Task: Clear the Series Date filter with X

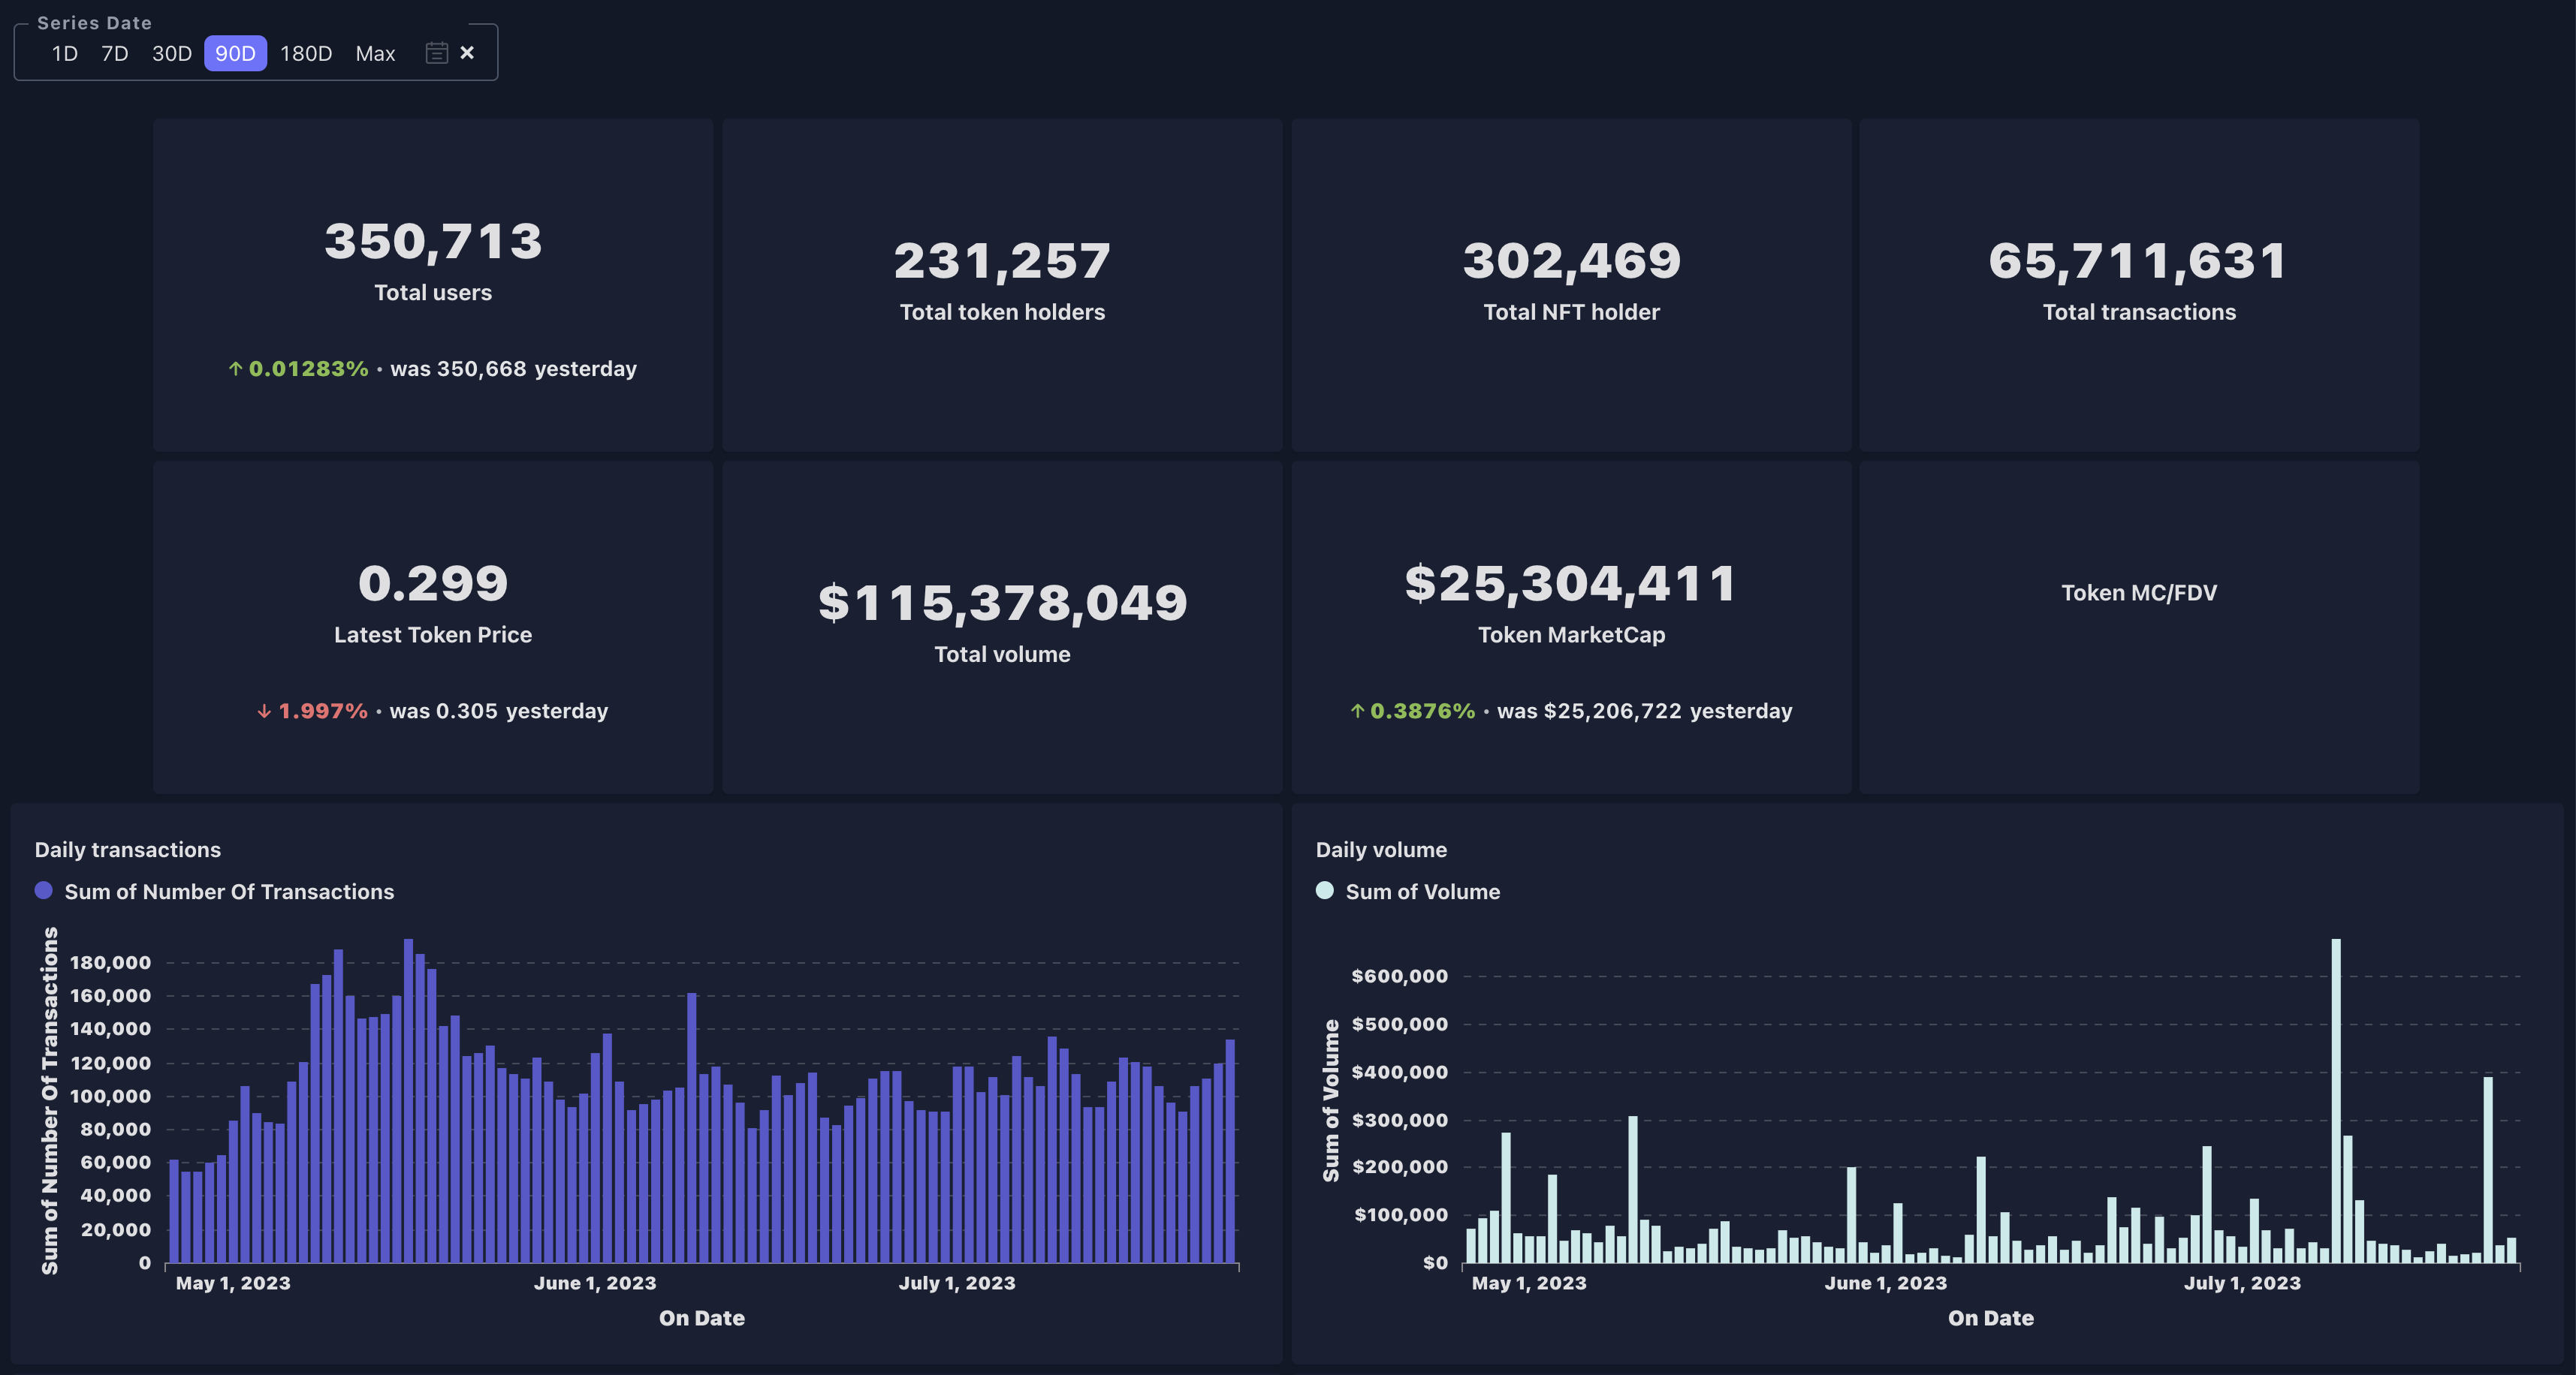Action: [467, 53]
